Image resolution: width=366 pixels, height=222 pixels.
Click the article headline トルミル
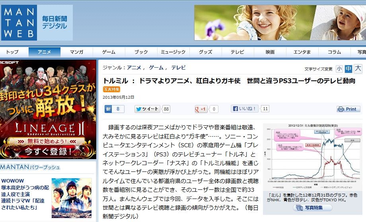point(229,81)
